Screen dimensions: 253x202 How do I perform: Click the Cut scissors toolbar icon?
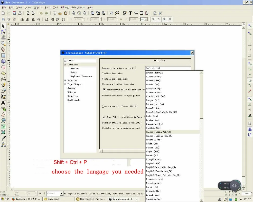pyautogui.click(x=60, y=13)
